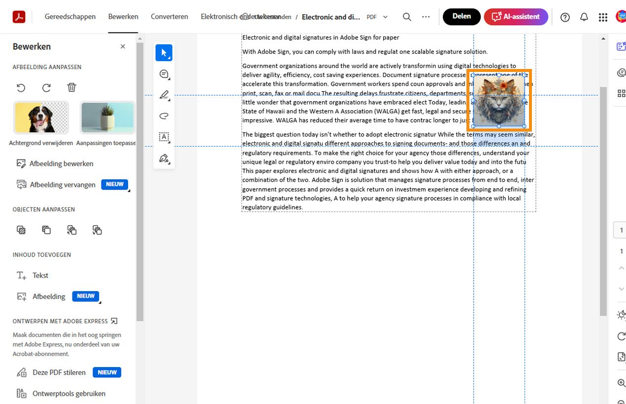Select the Achtergrond verwijderen thumbnail
Viewport: 626px width, 404px height.
(41, 117)
